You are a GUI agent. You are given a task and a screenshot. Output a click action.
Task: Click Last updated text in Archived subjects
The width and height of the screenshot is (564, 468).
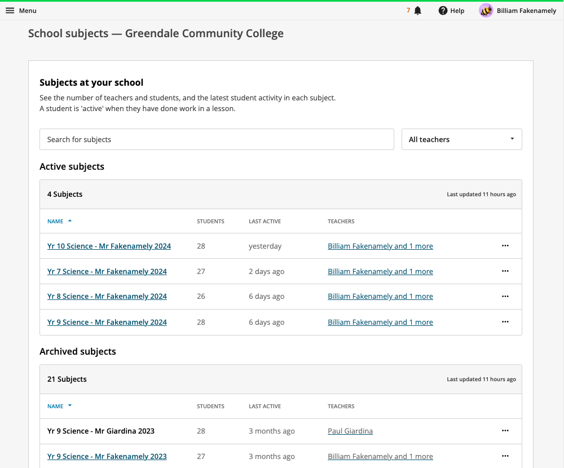coord(481,379)
